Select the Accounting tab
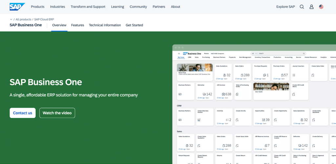The image size is (336, 164). pyautogui.click(x=289, y=57)
